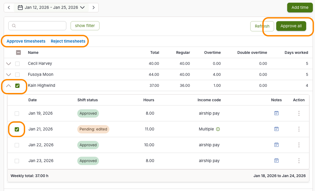The image size is (315, 191).
Task: Click the Total column header
Action: (x=155, y=53)
